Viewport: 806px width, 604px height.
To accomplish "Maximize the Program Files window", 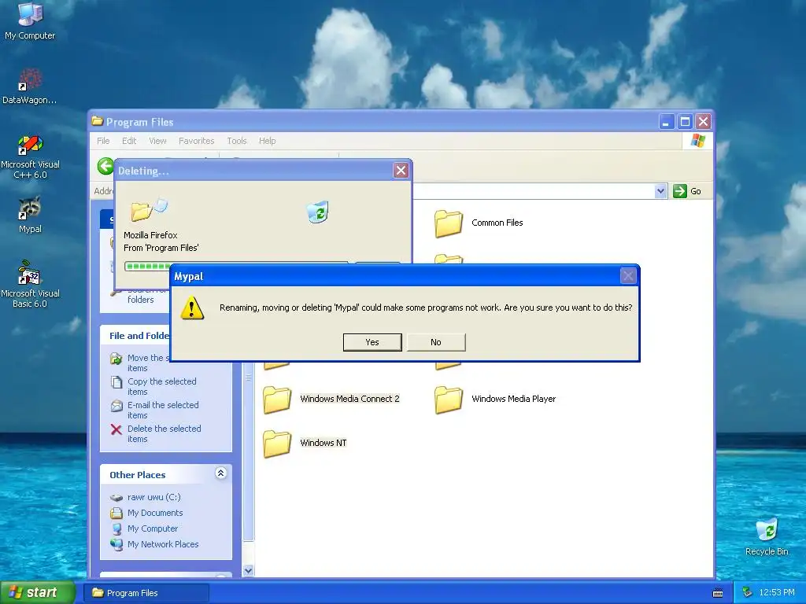I will coord(685,122).
